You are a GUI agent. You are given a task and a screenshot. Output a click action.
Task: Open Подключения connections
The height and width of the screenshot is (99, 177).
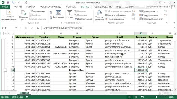point(37,11)
